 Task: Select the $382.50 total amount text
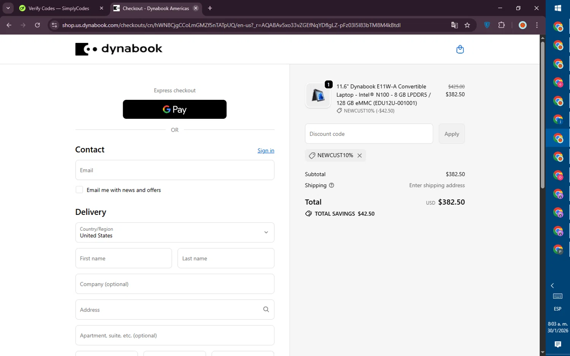point(451,202)
